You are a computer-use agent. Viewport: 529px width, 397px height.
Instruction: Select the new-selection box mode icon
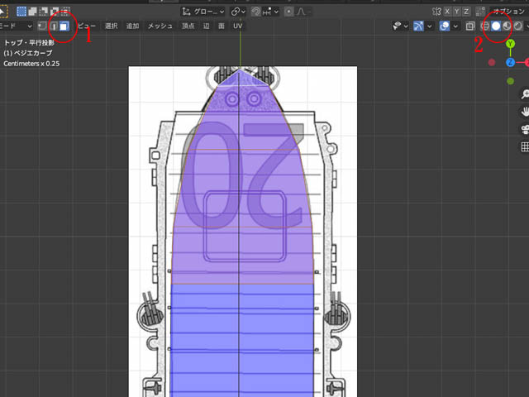[21, 12]
